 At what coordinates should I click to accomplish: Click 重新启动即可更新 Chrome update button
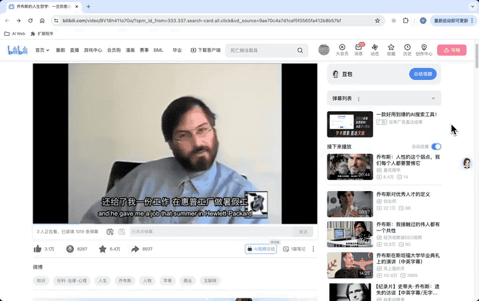click(x=453, y=21)
